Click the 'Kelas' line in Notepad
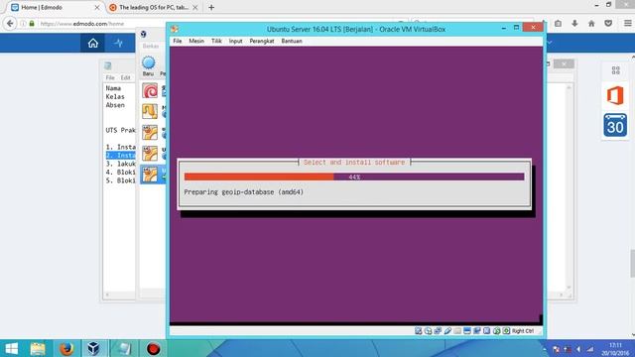This screenshot has height=357, width=635. pyautogui.click(x=115, y=96)
